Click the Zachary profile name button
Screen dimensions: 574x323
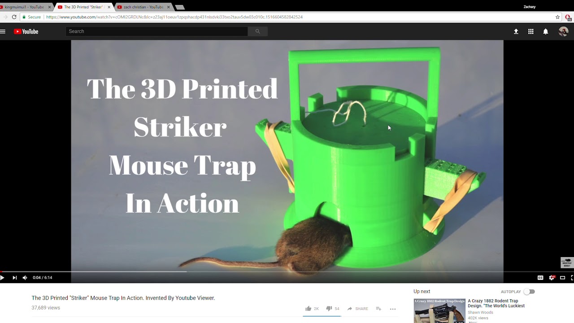click(530, 7)
